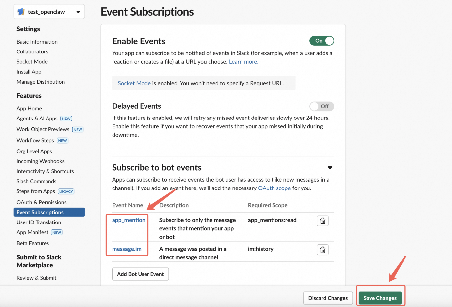Navigate to Org Level Apps

click(x=34, y=151)
